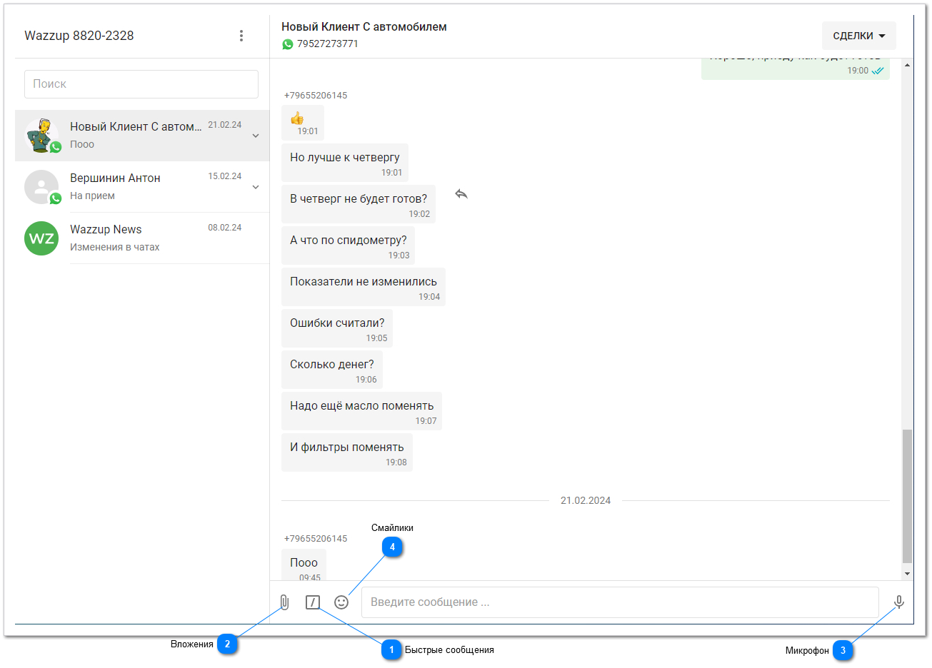Open the three-dot menu next to Wazzup 8820-2328
This screenshot has height=668, width=932.
(241, 36)
